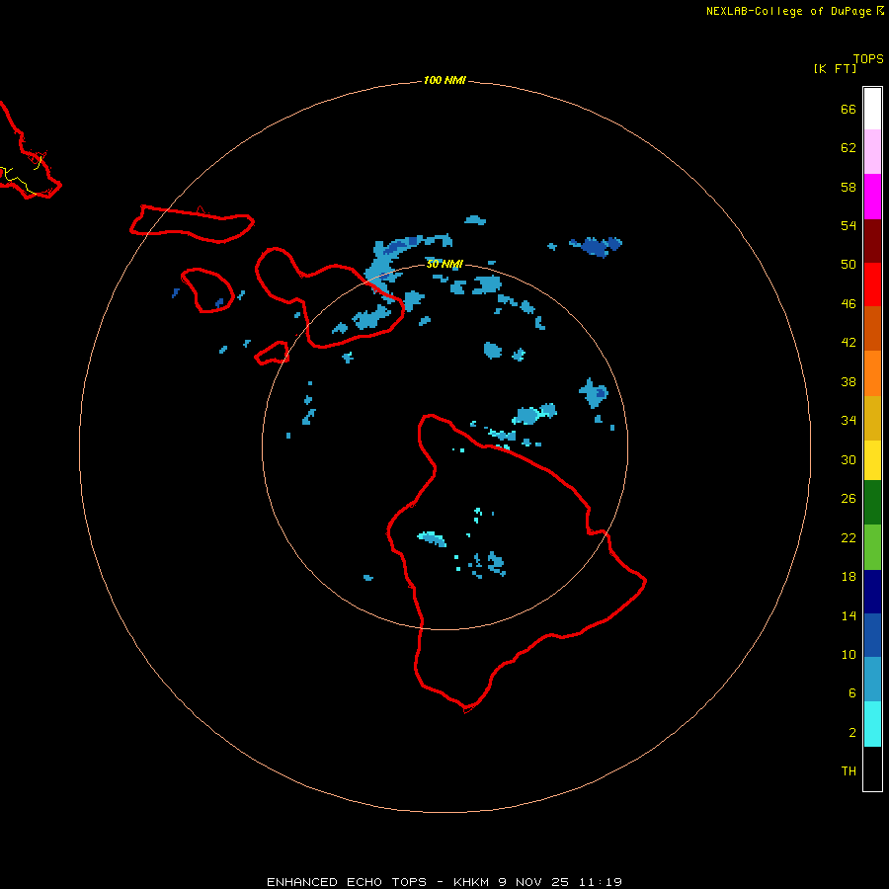Viewport: 889px width, 889px height.
Task: Click the 50 NMI range ring label
Action: (x=444, y=264)
